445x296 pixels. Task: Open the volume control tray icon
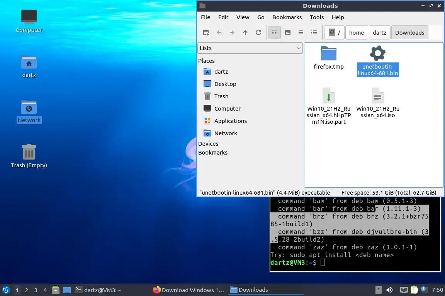pyautogui.click(x=390, y=290)
